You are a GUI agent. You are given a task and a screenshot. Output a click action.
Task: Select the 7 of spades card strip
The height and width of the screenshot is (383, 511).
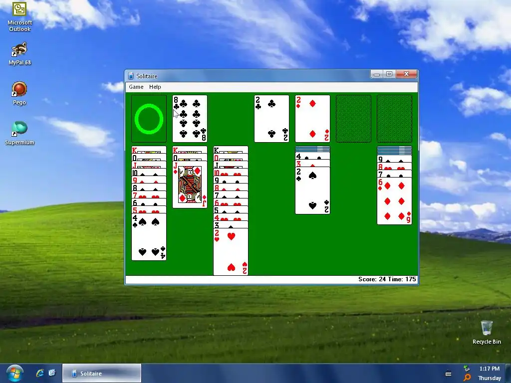[231, 195]
